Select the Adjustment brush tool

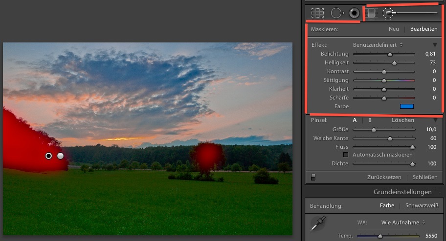(388, 13)
